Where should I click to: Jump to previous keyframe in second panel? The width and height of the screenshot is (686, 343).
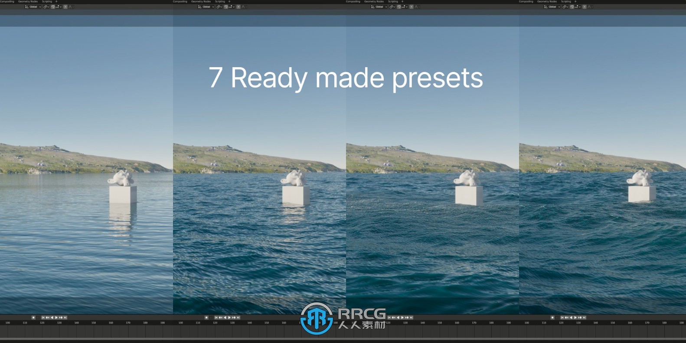[220, 317]
